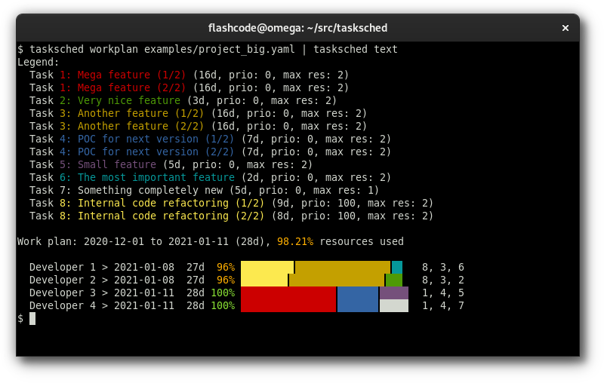Click the light gray block in Developer 4 row
Screen dimensions: 604x383
[x=394, y=305]
